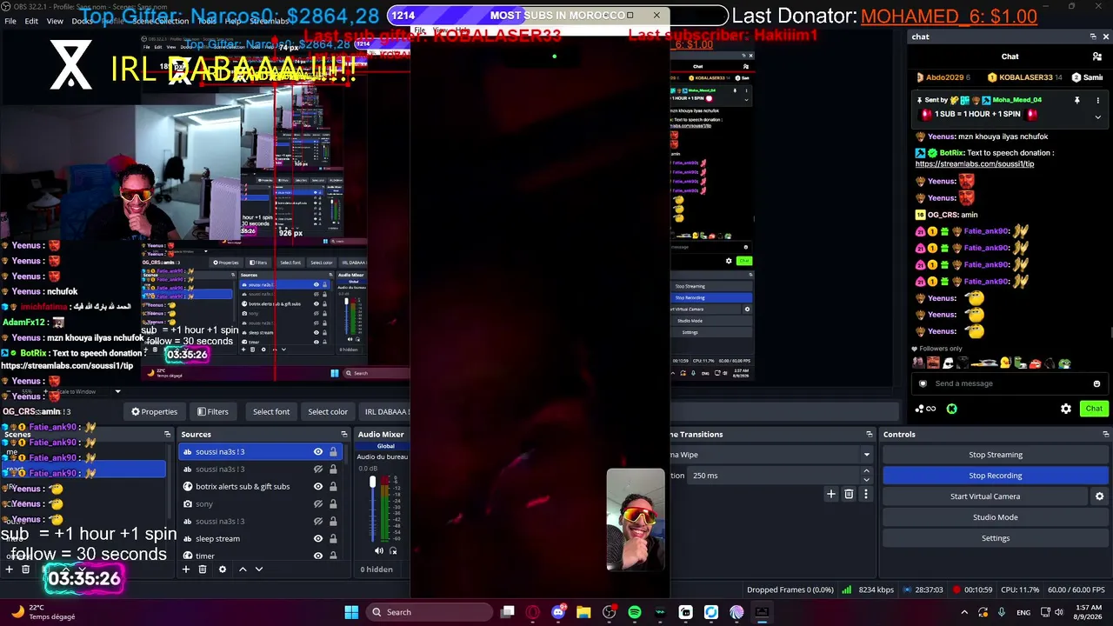Remove the selected source using trash icon
1113x626 pixels.
point(203,569)
